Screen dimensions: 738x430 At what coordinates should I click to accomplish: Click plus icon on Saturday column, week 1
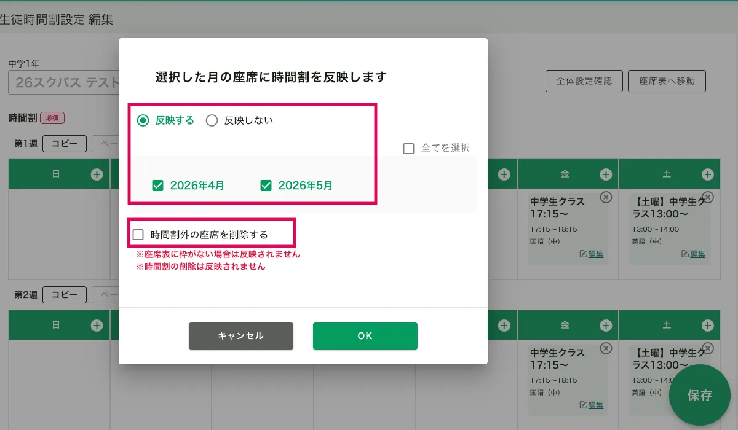tap(708, 174)
